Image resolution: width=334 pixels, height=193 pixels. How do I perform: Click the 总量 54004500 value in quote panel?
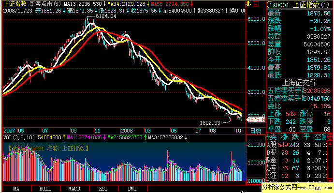[x=317, y=45]
